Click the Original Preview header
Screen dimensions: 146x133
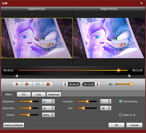tap(36, 9)
